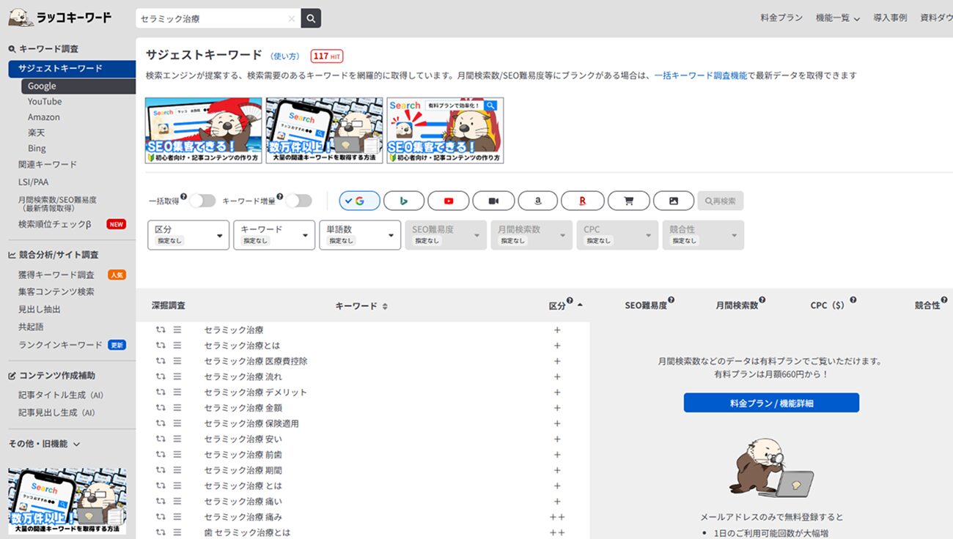Open 記事タイトル生成(AI) in the sidebar
This screenshot has width=953, height=539.
pos(61,395)
